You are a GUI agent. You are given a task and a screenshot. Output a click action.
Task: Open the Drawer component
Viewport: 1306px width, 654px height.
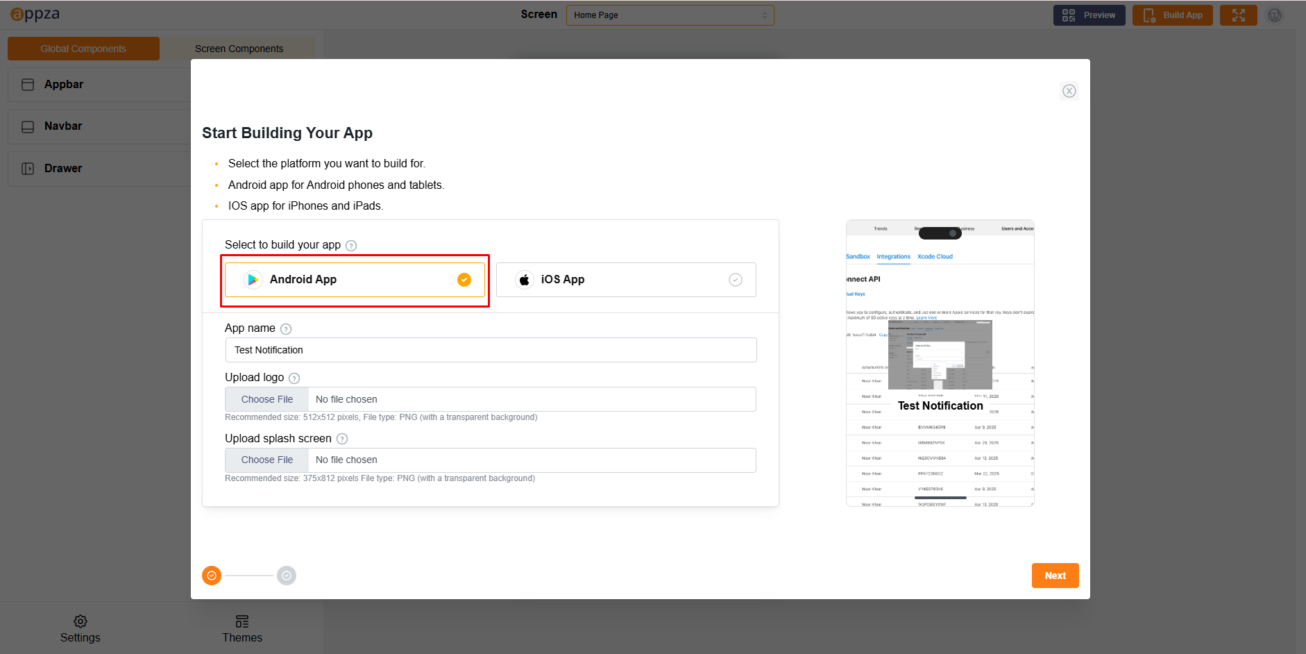pos(99,169)
